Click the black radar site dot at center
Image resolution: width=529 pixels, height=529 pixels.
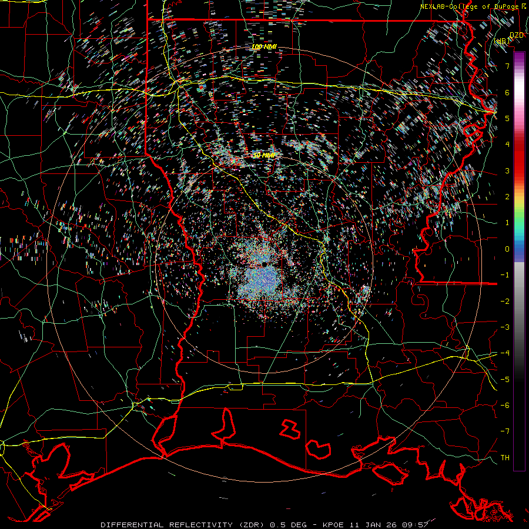pos(264,264)
